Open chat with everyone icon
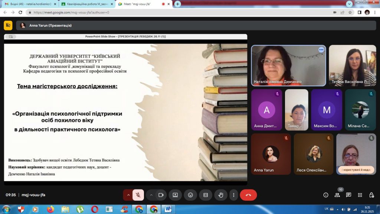This screenshot has width=380, height=214. (348, 195)
